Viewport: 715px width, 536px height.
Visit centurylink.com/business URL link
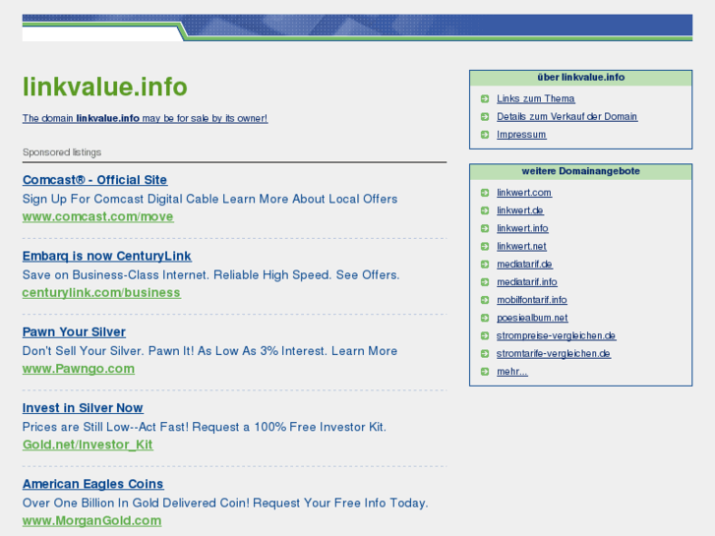click(101, 292)
